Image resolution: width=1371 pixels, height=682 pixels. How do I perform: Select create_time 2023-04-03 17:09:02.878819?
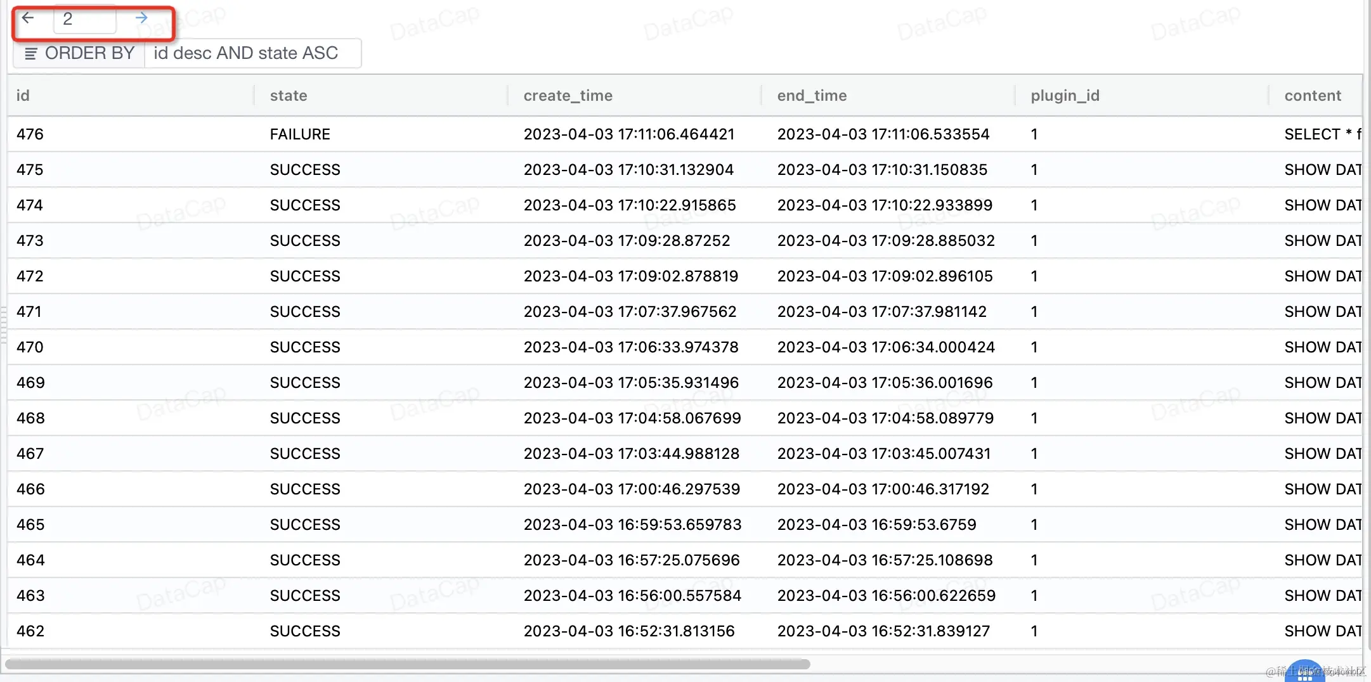coord(631,276)
